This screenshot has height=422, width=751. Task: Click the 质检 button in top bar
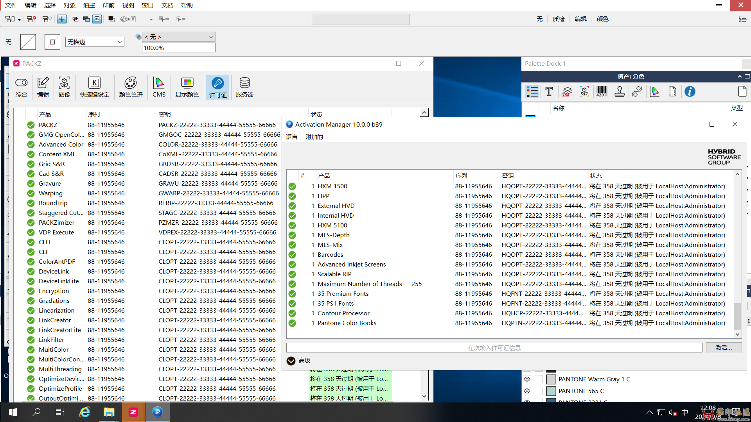pyautogui.click(x=559, y=19)
